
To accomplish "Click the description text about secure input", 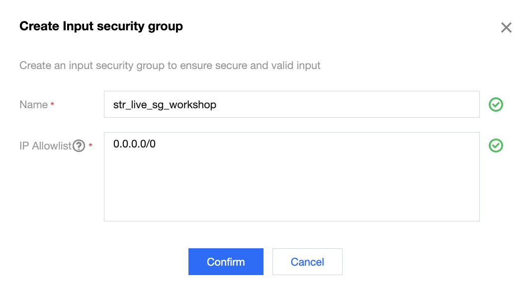I will [x=170, y=65].
